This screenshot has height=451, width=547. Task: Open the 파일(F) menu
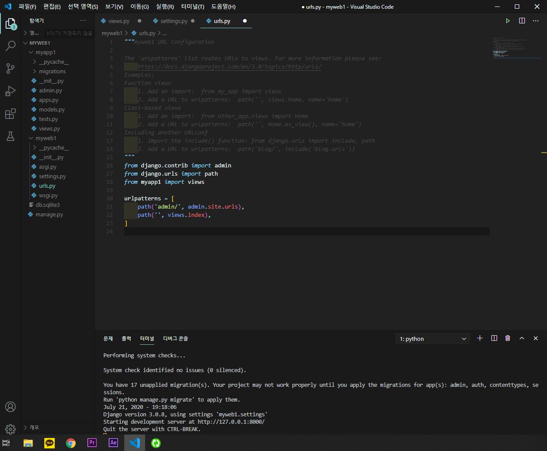coord(27,7)
